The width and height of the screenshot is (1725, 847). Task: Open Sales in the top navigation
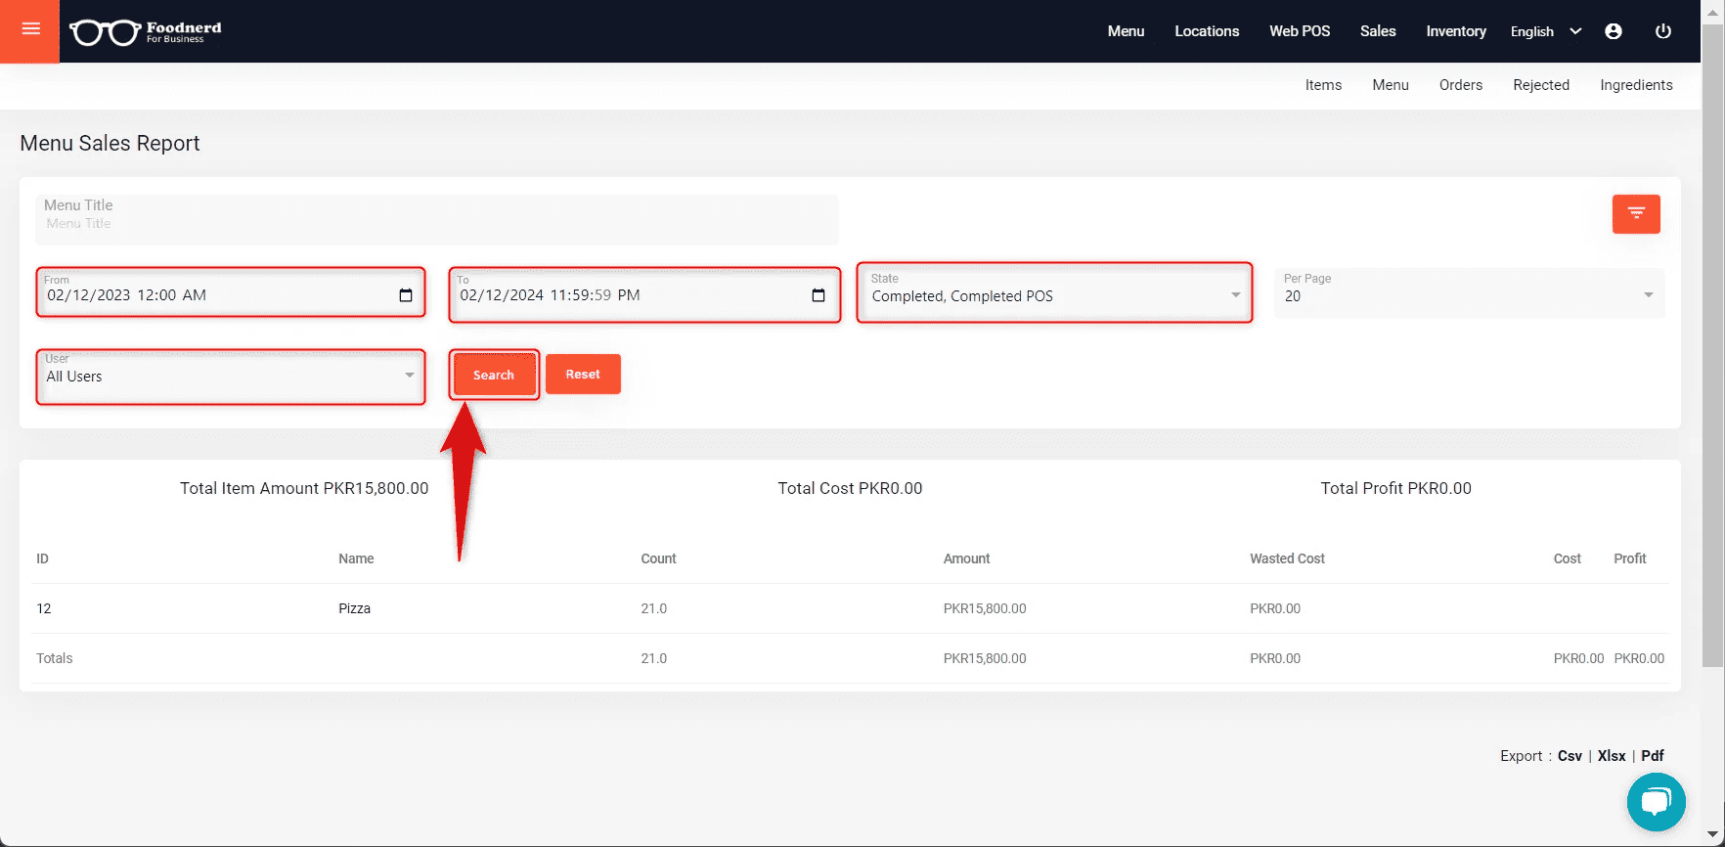point(1378,31)
